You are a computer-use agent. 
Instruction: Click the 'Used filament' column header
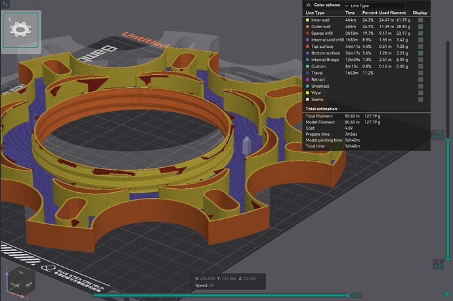[x=393, y=12]
